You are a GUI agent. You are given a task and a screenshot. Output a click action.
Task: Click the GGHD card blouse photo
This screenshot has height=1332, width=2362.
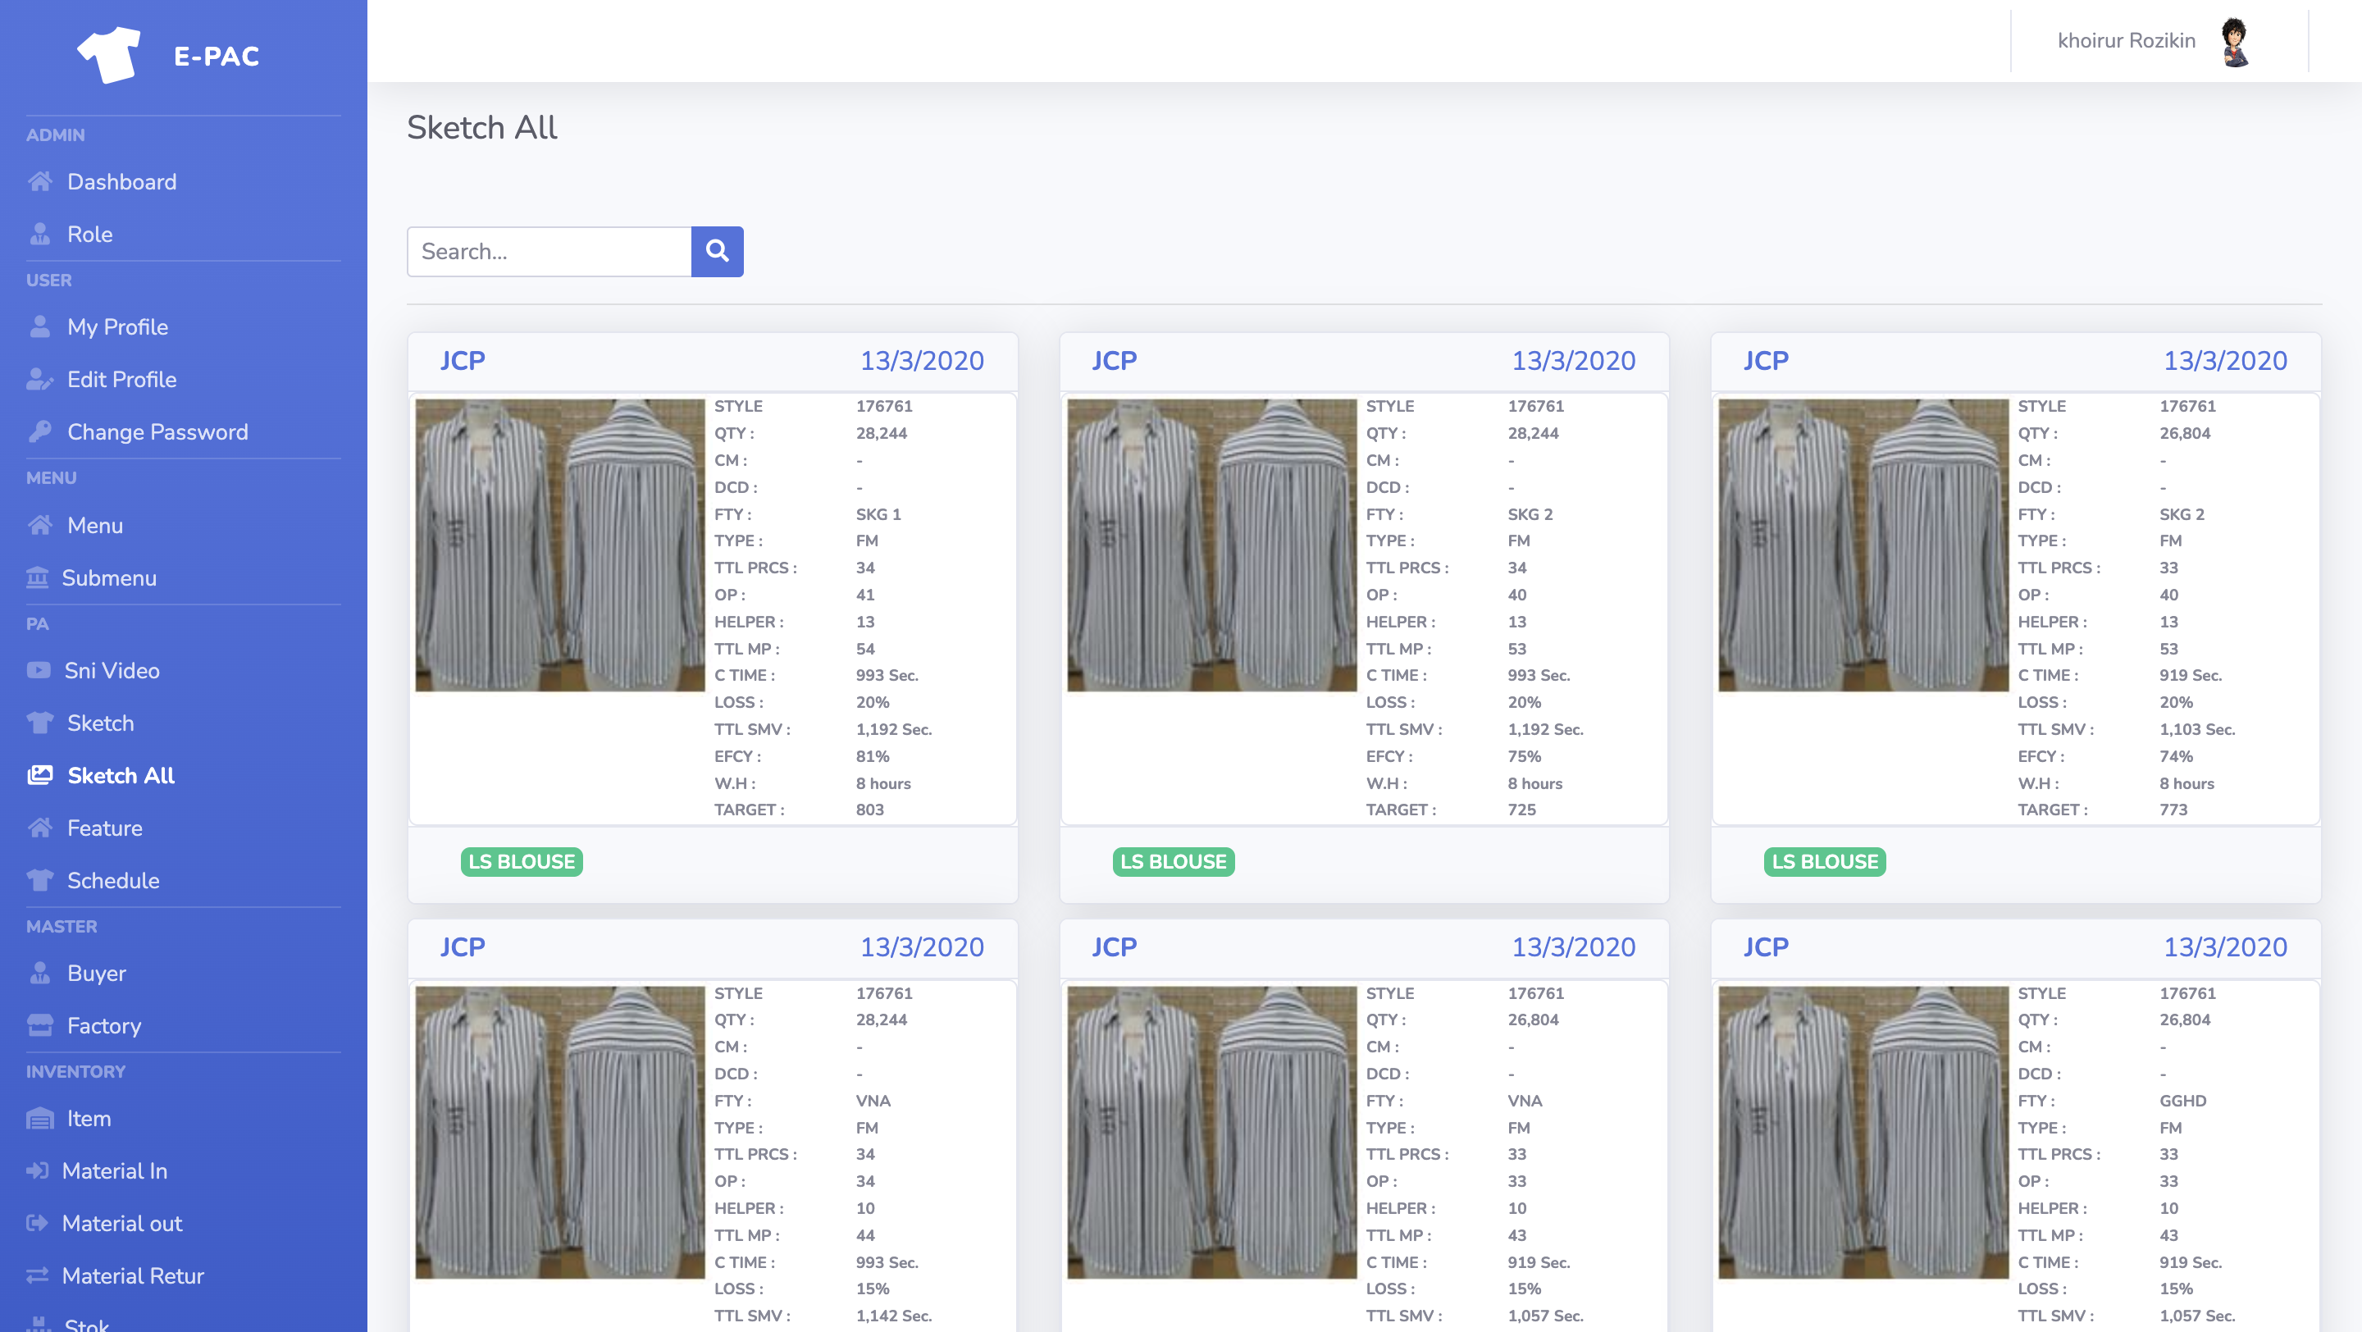pos(1863,1132)
